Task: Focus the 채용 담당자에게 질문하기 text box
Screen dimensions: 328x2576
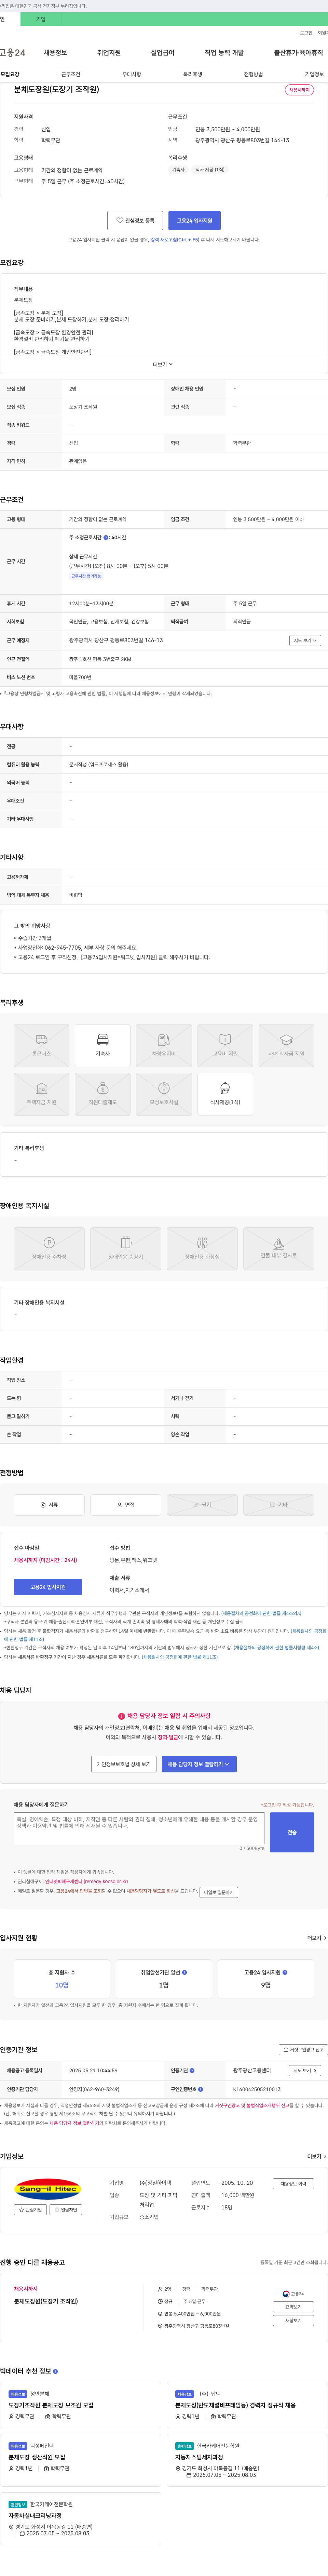Action: (x=139, y=1828)
